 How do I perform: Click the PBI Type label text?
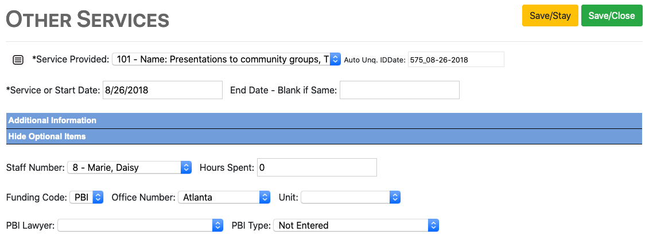click(251, 225)
